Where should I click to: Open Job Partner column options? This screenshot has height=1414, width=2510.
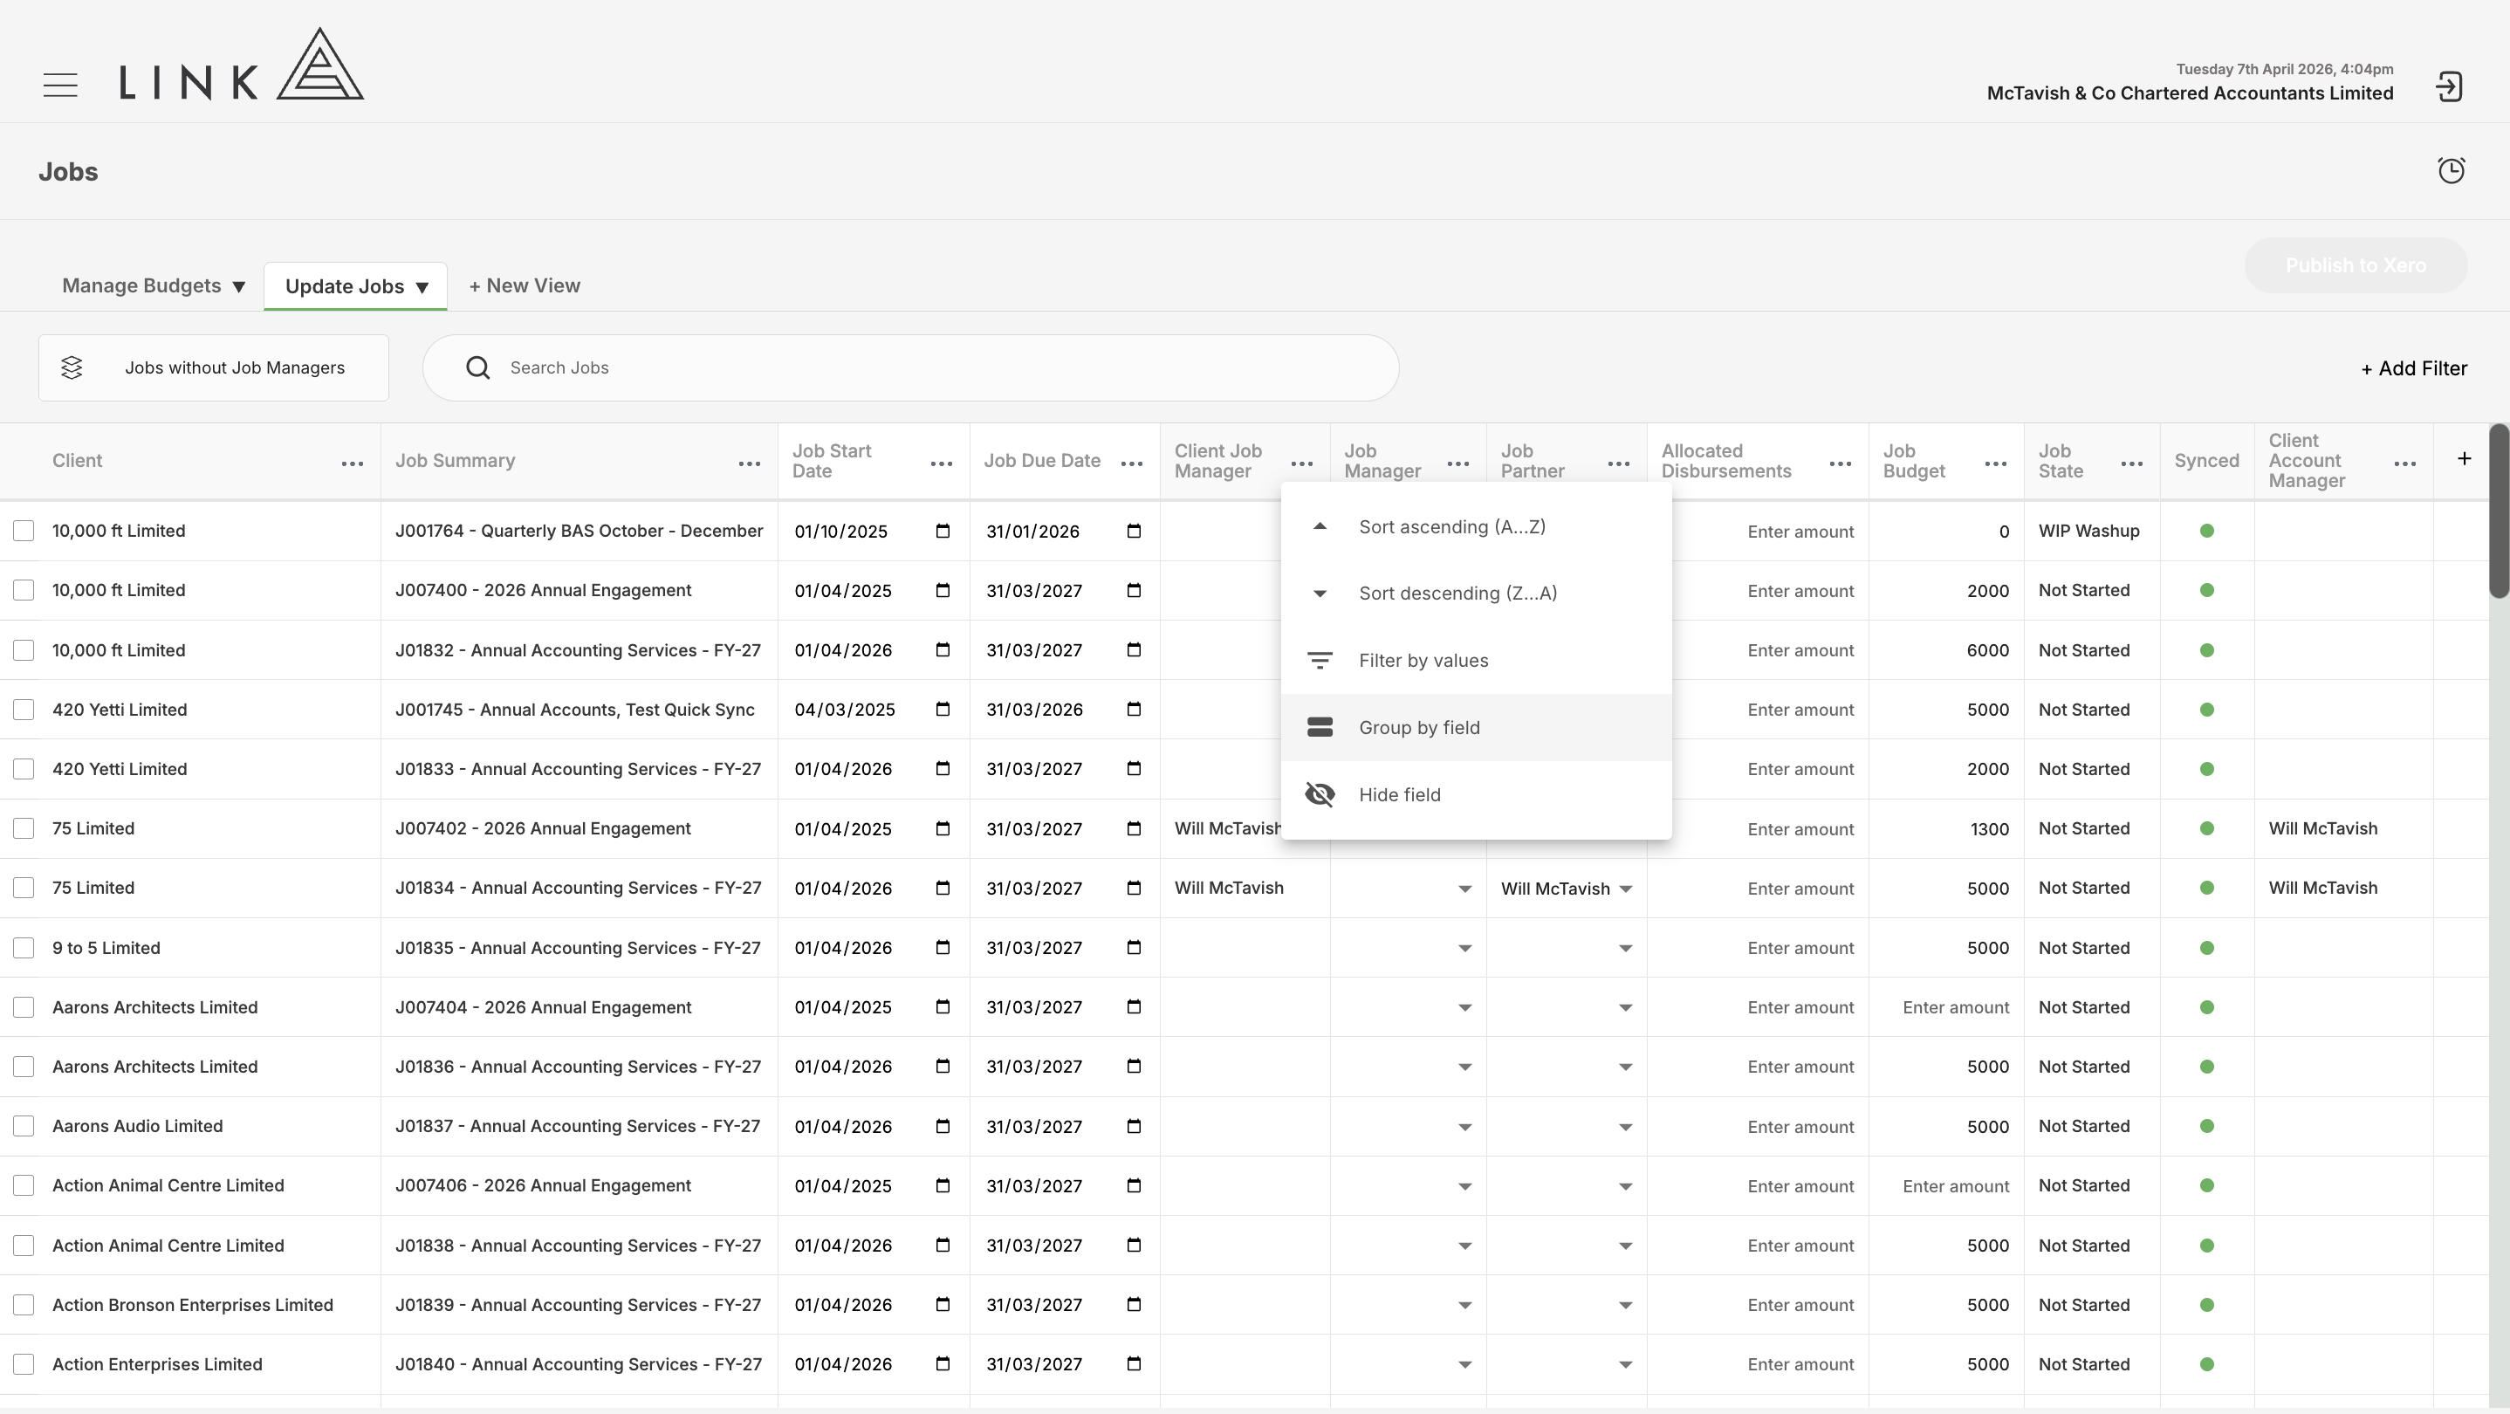(1618, 463)
